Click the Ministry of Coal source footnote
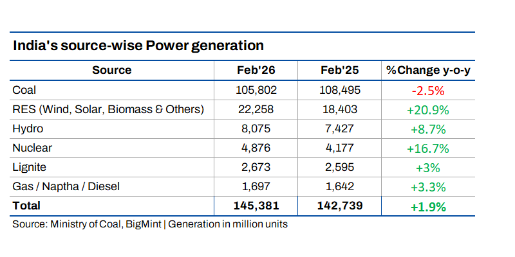The height and width of the screenshot is (257, 515). [x=149, y=224]
